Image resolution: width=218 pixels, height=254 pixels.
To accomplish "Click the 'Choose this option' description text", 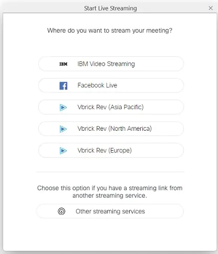I will [x=110, y=192].
